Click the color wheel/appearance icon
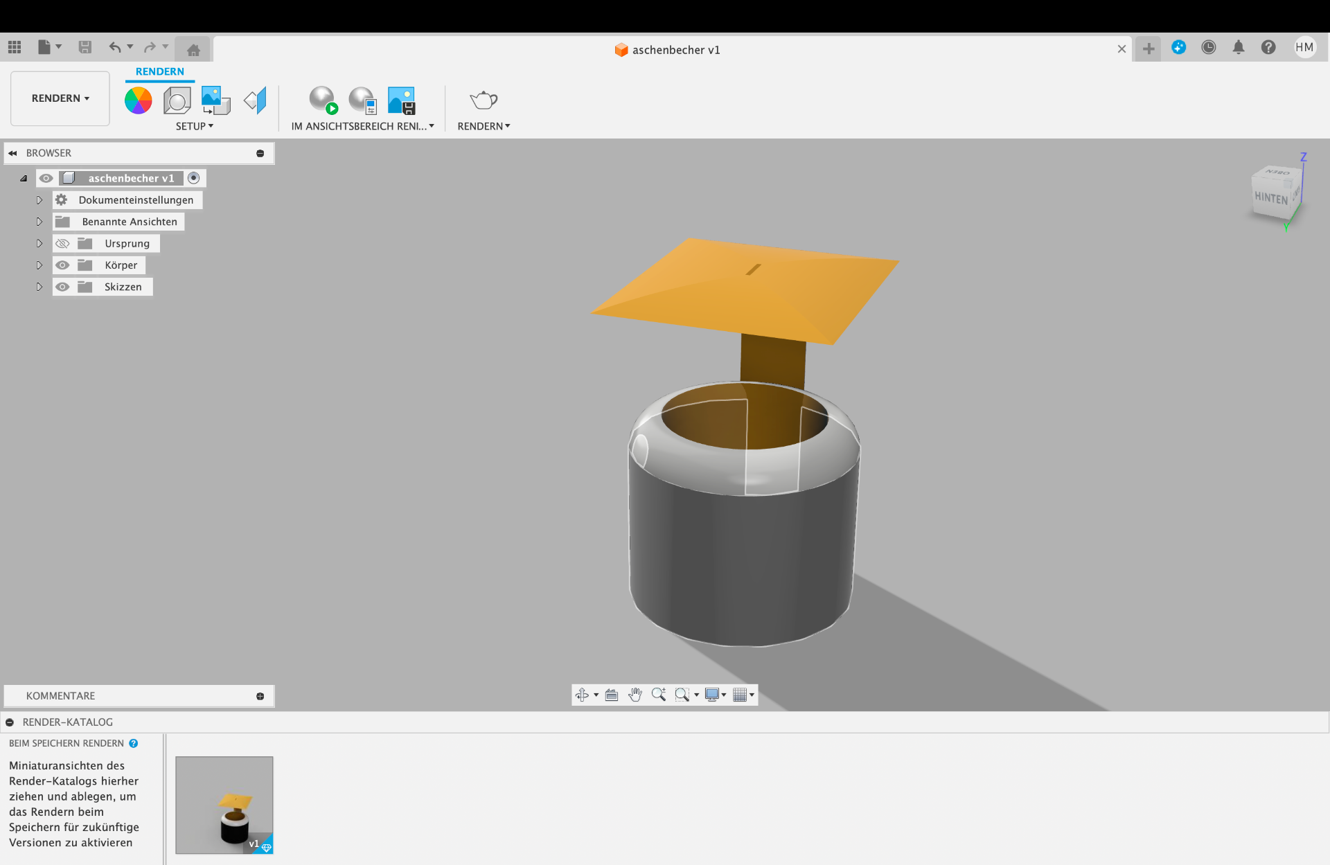This screenshot has height=865, width=1330. point(140,100)
